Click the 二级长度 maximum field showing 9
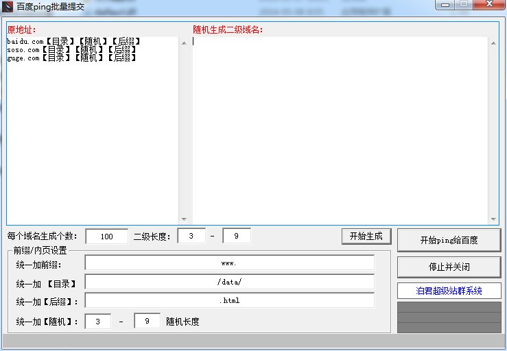 237,236
